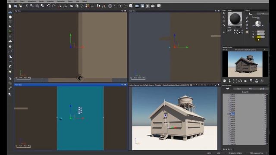Open the File menu
This screenshot has height=155, width=276.
[x=10, y=1]
